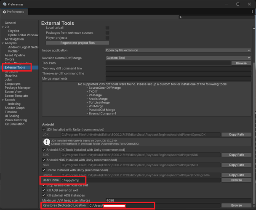The height and width of the screenshot is (210, 256).
Task: Toggle Packages from unknown sources checkbox
Action: 107,32
